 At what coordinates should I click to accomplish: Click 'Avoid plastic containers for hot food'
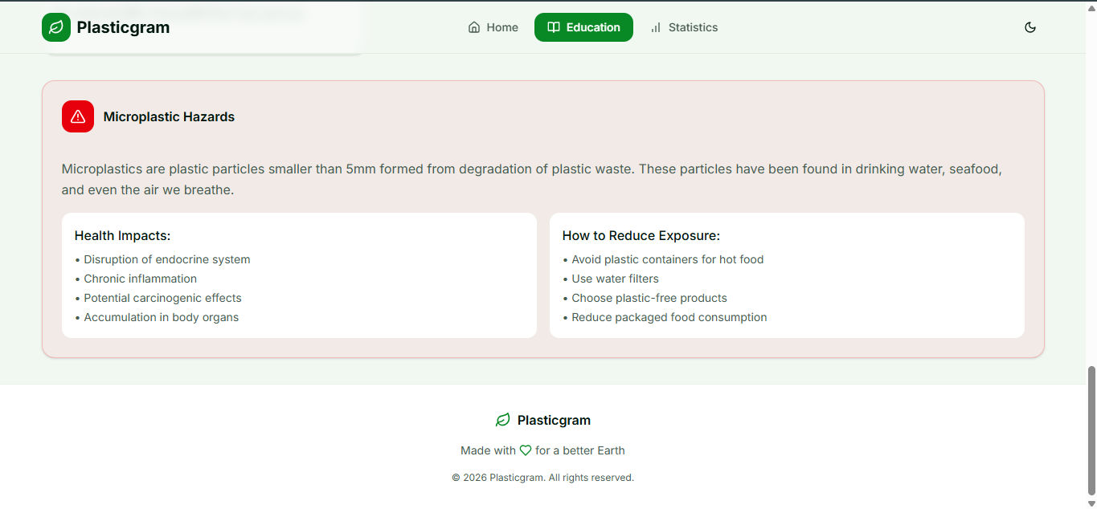[663, 259]
